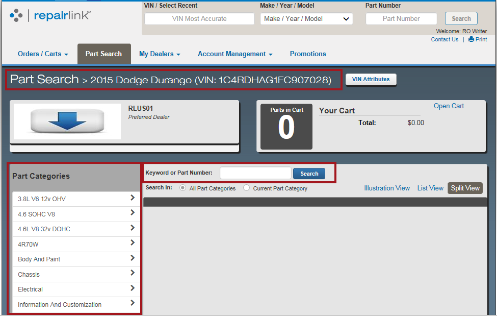This screenshot has width=497, height=316.
Task: Select the Current Part Category radio button
Action: click(246, 188)
